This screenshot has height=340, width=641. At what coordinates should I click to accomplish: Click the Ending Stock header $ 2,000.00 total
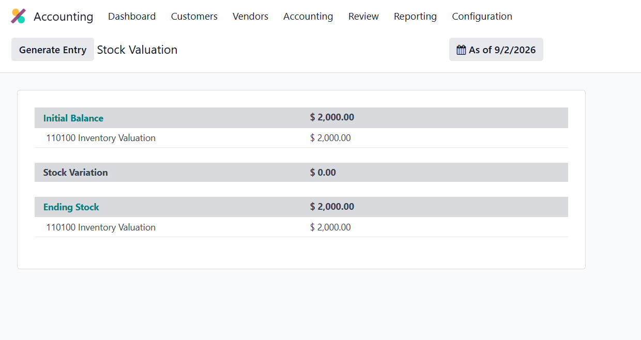[x=332, y=207]
